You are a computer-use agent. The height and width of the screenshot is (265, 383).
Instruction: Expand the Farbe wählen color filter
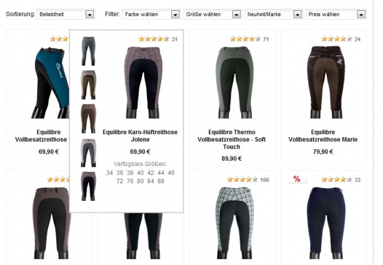pyautogui.click(x=151, y=14)
